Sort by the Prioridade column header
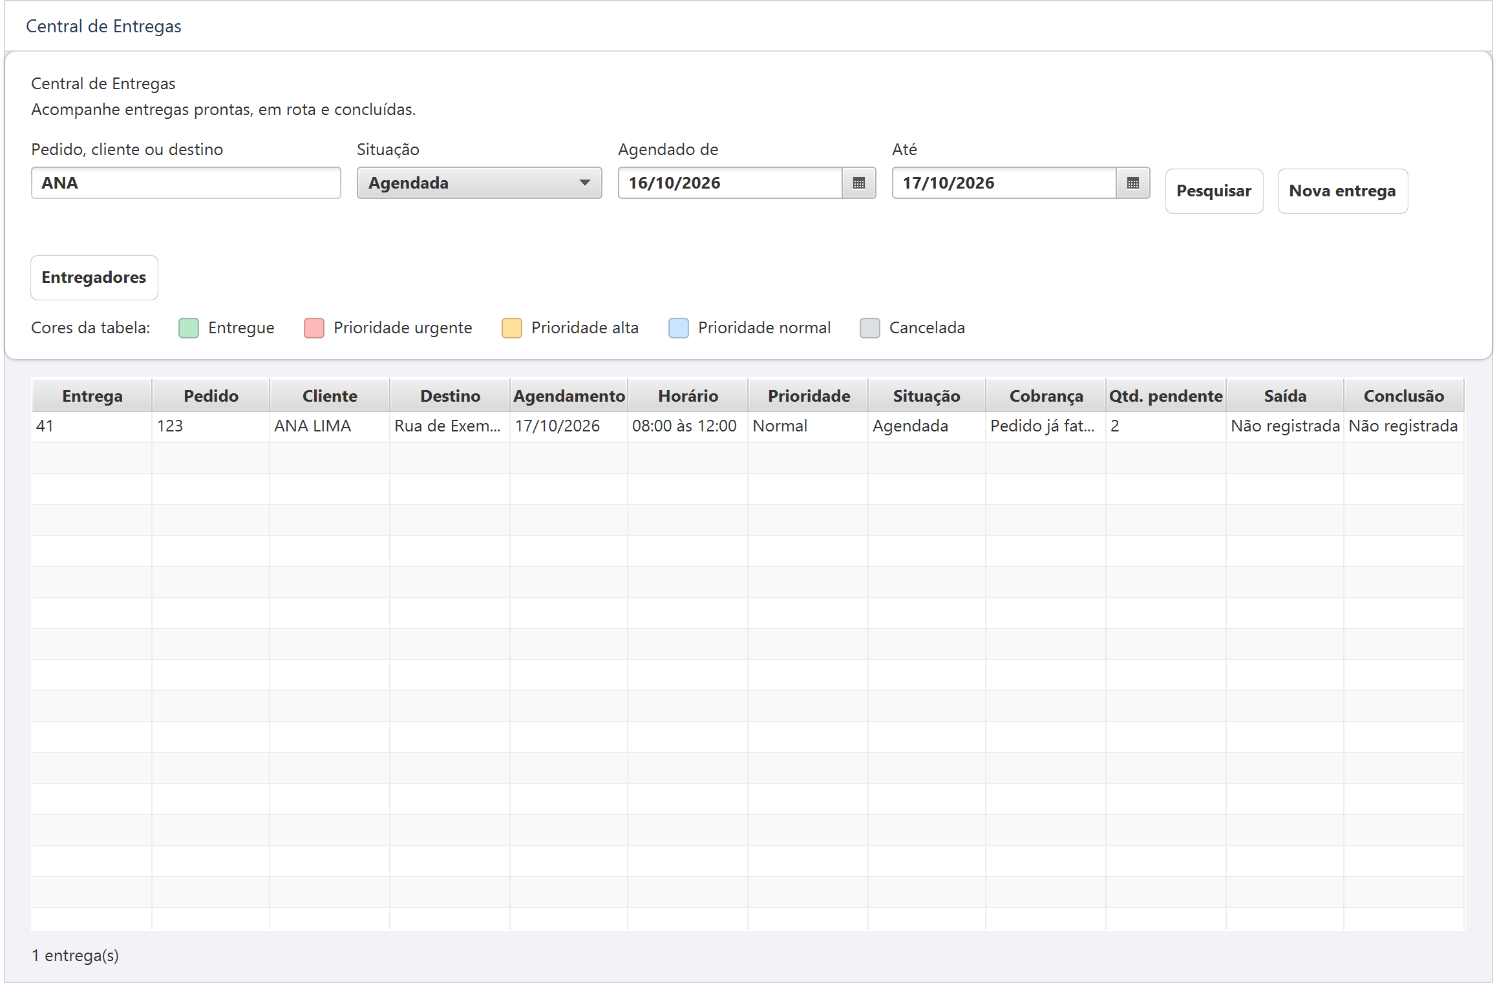This screenshot has width=1497, height=983. [808, 396]
